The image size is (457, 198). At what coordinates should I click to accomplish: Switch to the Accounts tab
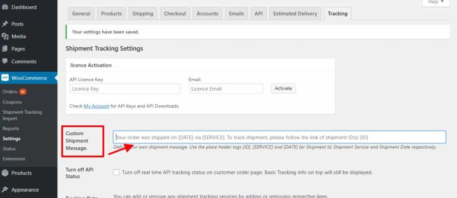click(208, 13)
